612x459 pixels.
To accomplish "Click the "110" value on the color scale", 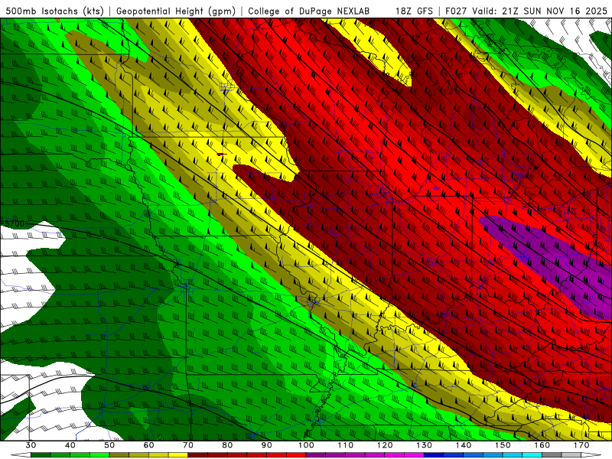I will 346,445.
